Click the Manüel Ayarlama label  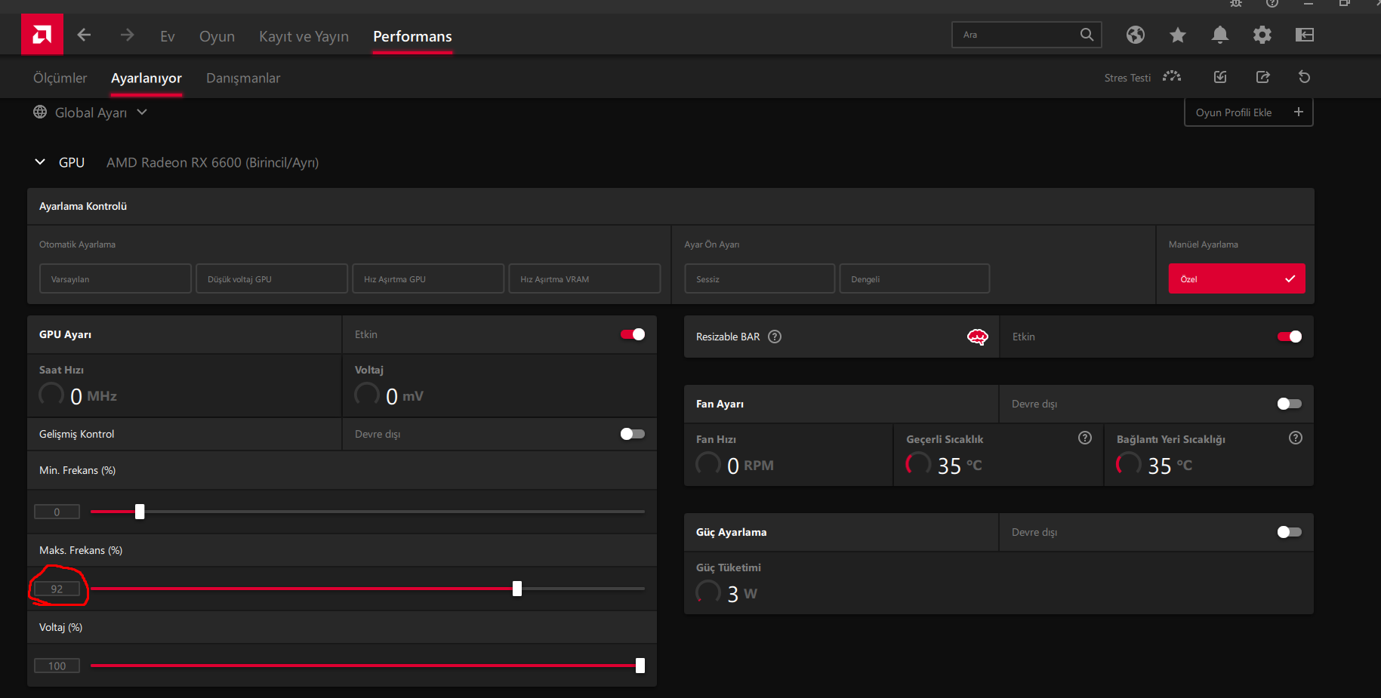point(1204,244)
